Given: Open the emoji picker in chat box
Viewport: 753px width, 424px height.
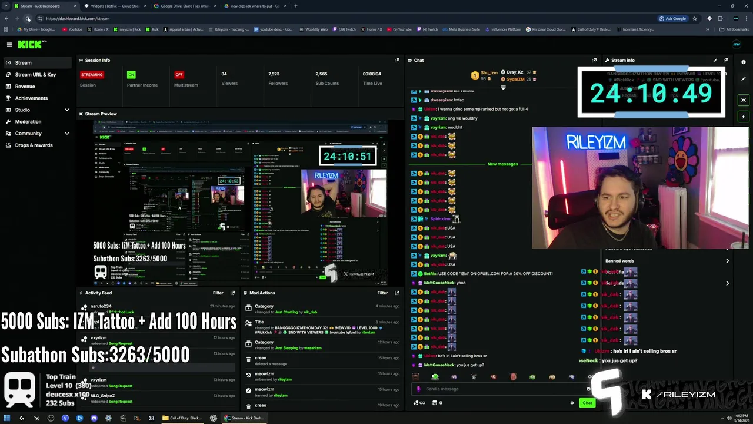Looking at the screenshot, I should point(588,389).
